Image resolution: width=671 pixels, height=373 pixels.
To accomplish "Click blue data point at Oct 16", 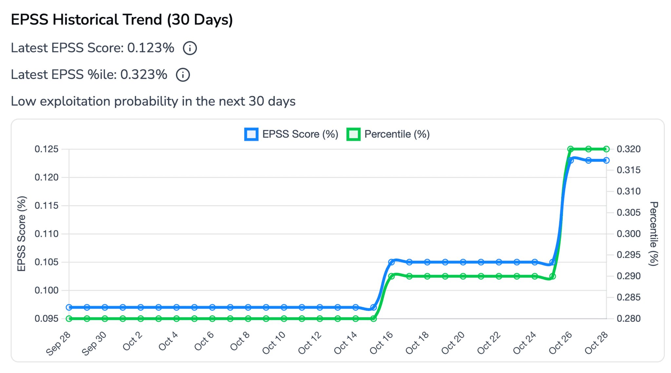I will (392, 262).
